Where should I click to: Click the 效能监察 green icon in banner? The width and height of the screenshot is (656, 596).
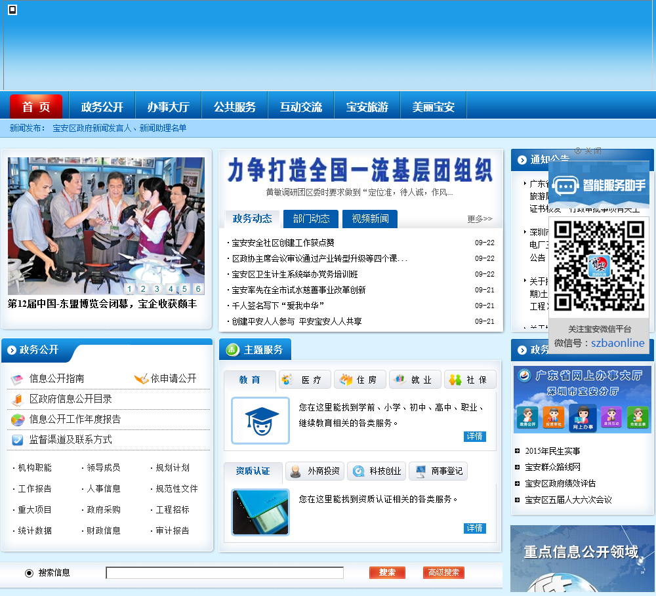pos(638,417)
